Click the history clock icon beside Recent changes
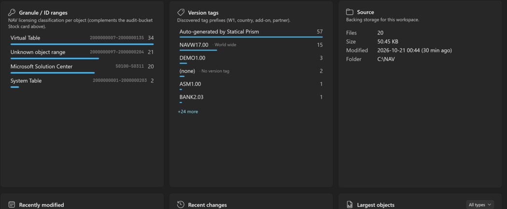Image resolution: width=507 pixels, height=209 pixels. [181, 205]
